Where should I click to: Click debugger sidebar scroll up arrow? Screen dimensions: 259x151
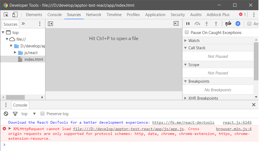[x=256, y=40]
